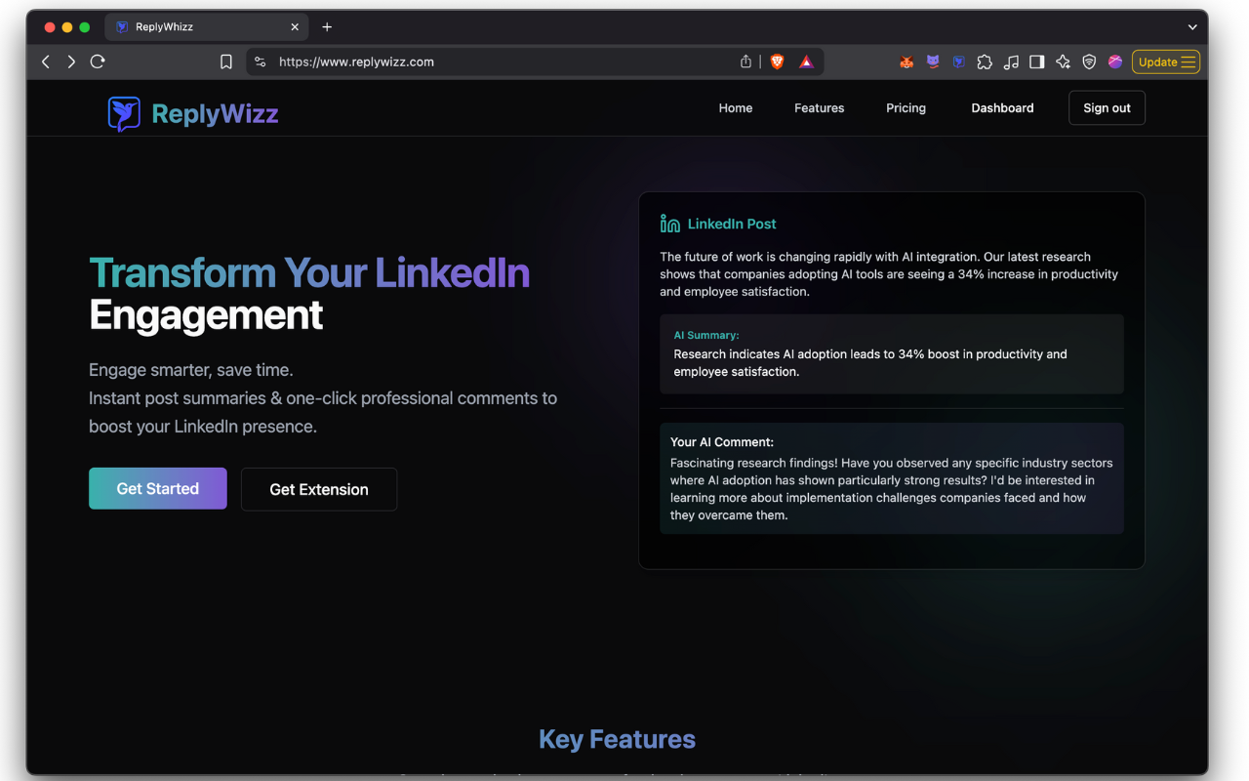Viewport: 1249px width, 781px height.
Task: Open Dashboard in site navigation
Action: point(1002,108)
